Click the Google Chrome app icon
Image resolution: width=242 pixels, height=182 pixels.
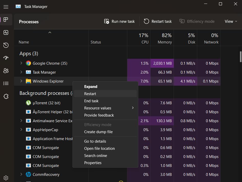pos(28,63)
